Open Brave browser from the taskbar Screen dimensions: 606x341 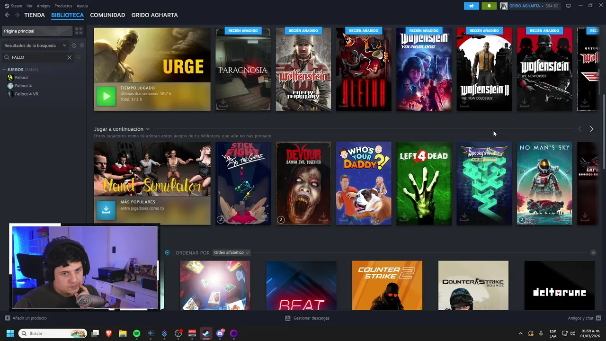(109, 333)
